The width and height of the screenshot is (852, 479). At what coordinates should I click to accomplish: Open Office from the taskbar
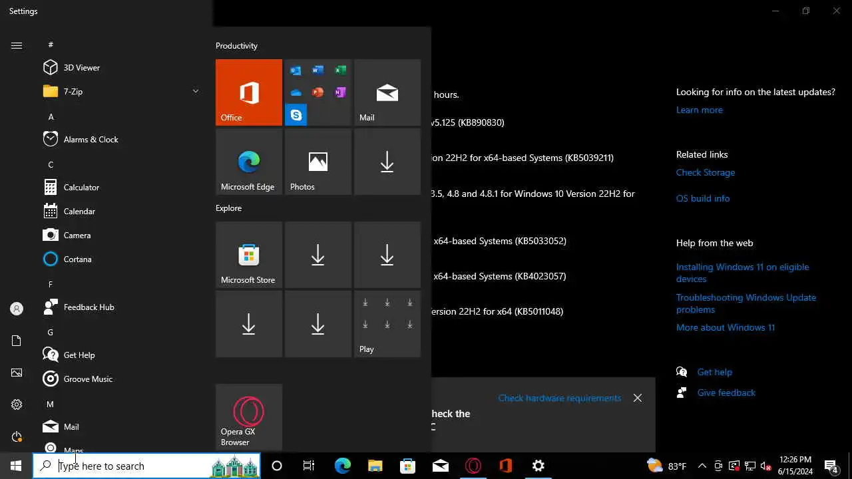[506, 466]
